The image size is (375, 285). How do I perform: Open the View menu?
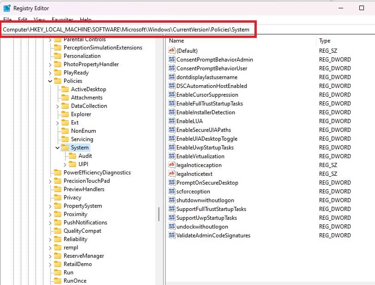[x=39, y=19]
